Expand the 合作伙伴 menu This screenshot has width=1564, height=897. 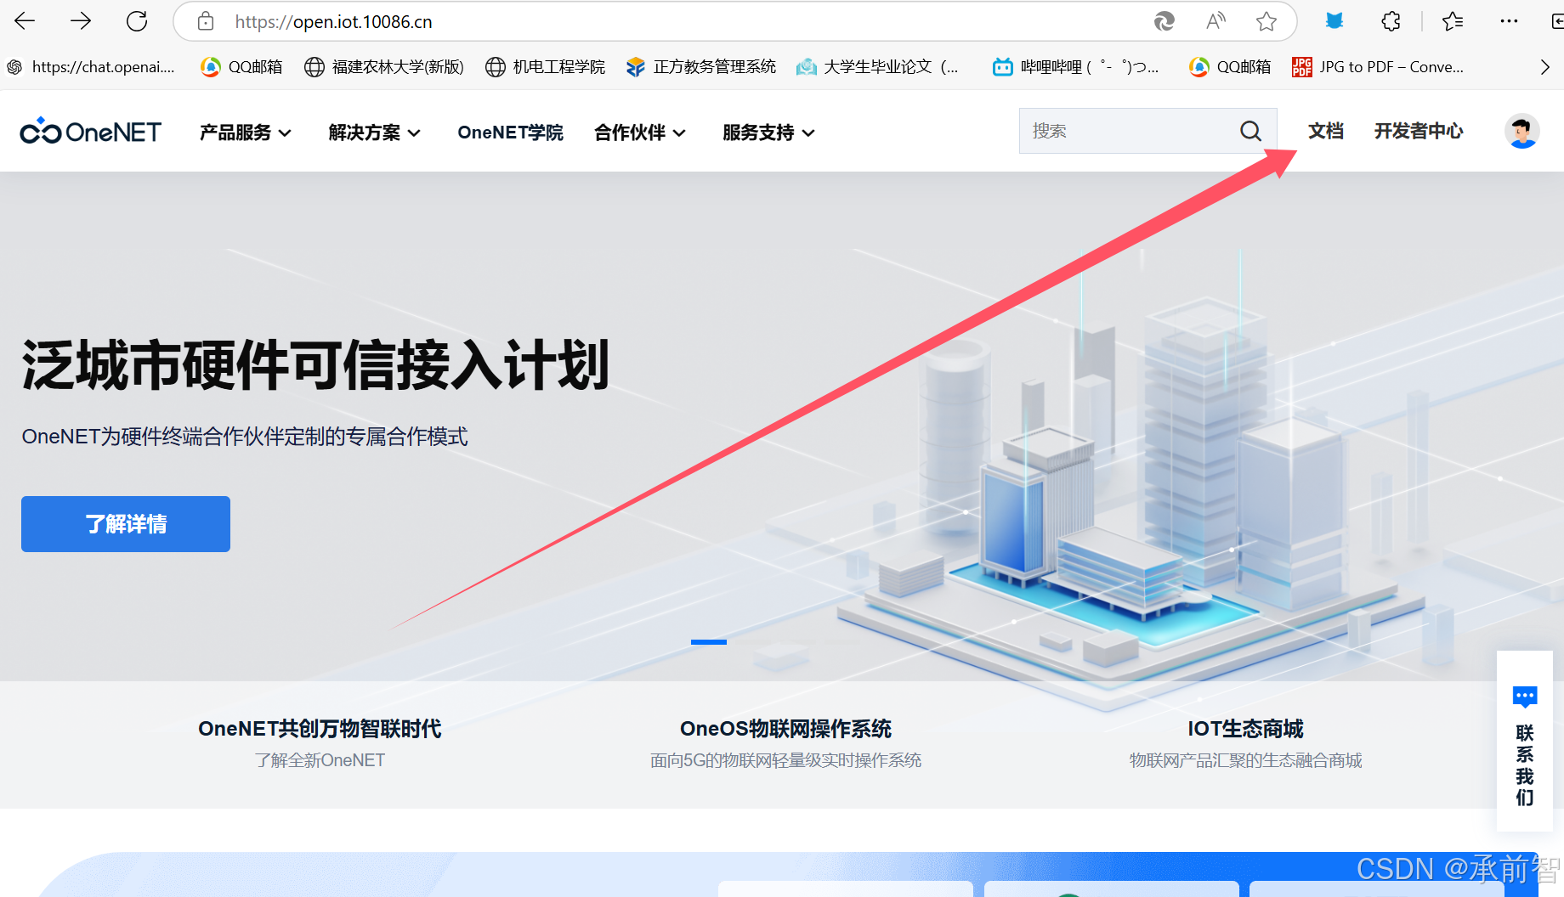pos(640,133)
